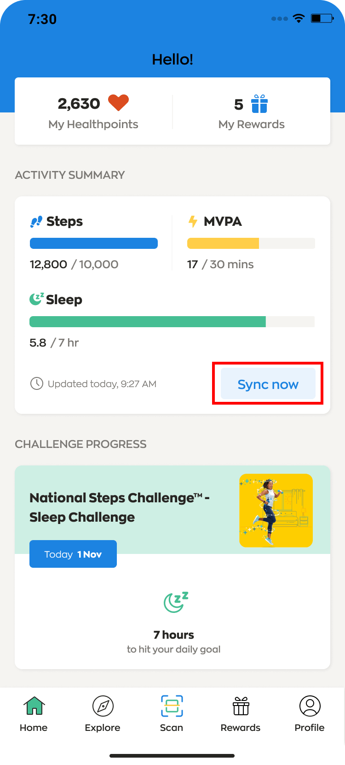
Task: Open the Rewards gift icon in navigation
Action: (x=241, y=706)
